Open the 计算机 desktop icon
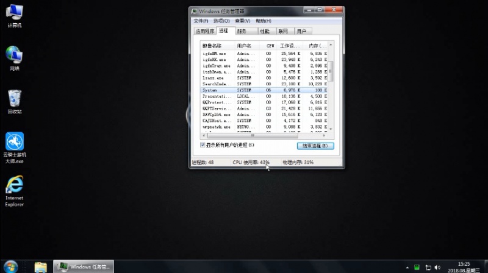Screen dimensions: 488x273 (14, 16)
